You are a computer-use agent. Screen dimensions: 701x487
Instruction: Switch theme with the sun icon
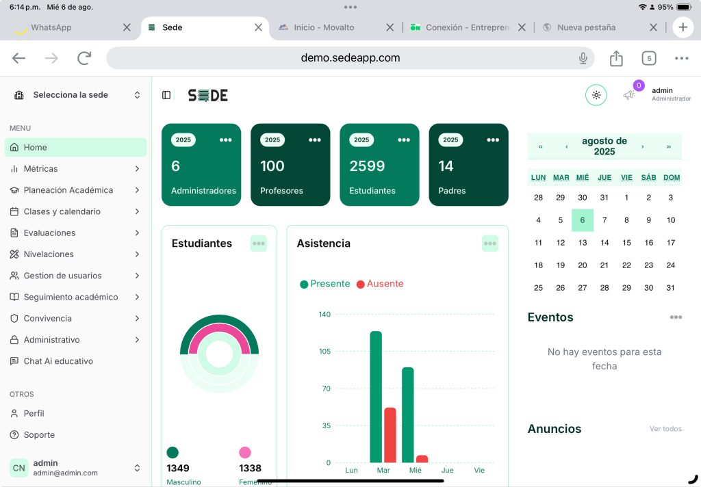(596, 95)
